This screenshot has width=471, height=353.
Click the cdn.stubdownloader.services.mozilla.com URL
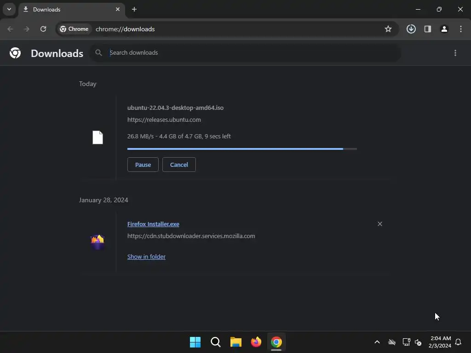(191, 236)
